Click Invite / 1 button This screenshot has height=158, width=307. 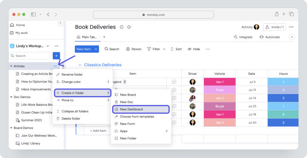click(x=274, y=27)
